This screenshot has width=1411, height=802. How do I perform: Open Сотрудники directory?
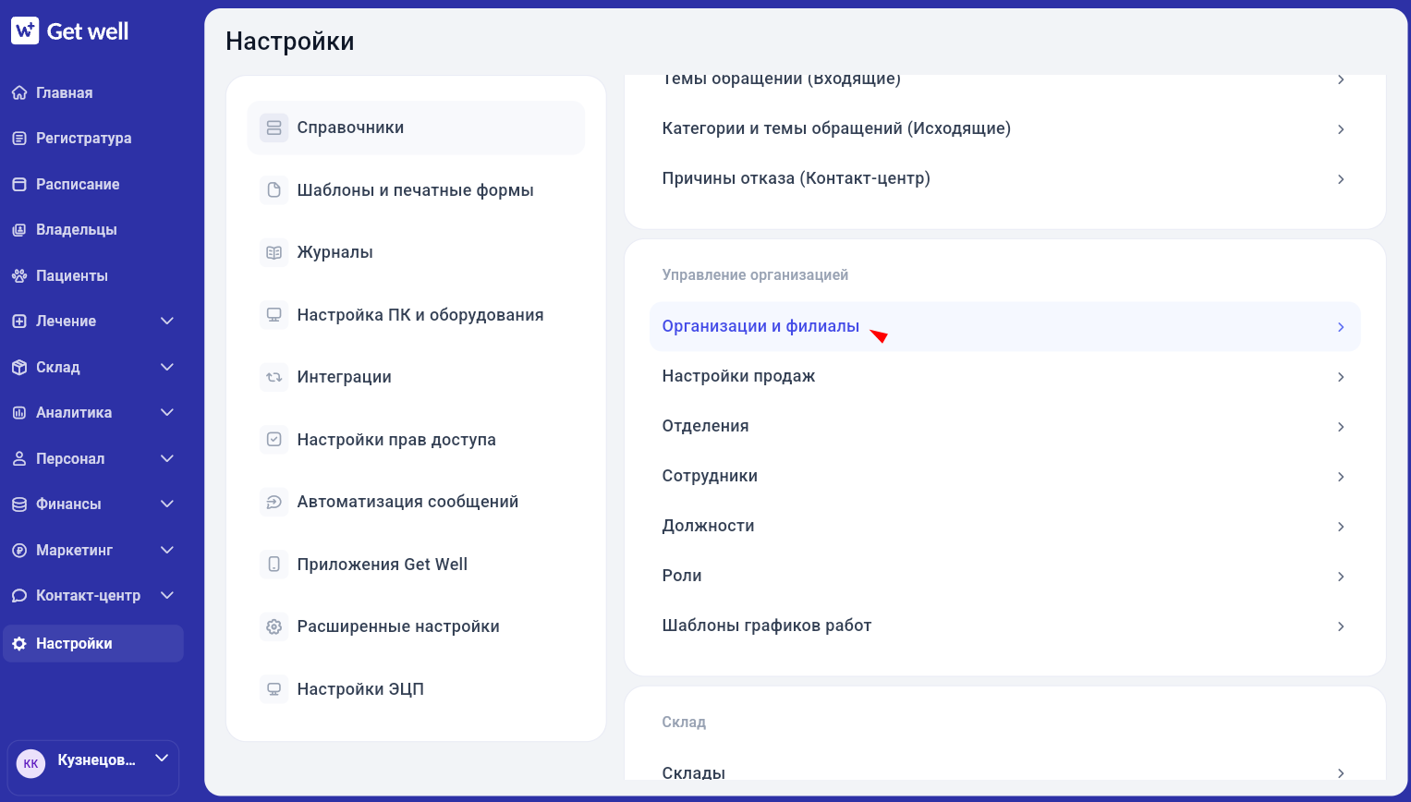click(x=1005, y=477)
